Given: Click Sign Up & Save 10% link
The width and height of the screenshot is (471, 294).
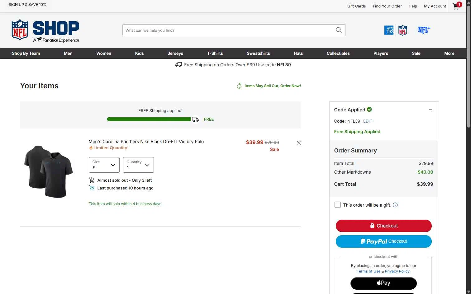Looking at the screenshot, I should [27, 5].
